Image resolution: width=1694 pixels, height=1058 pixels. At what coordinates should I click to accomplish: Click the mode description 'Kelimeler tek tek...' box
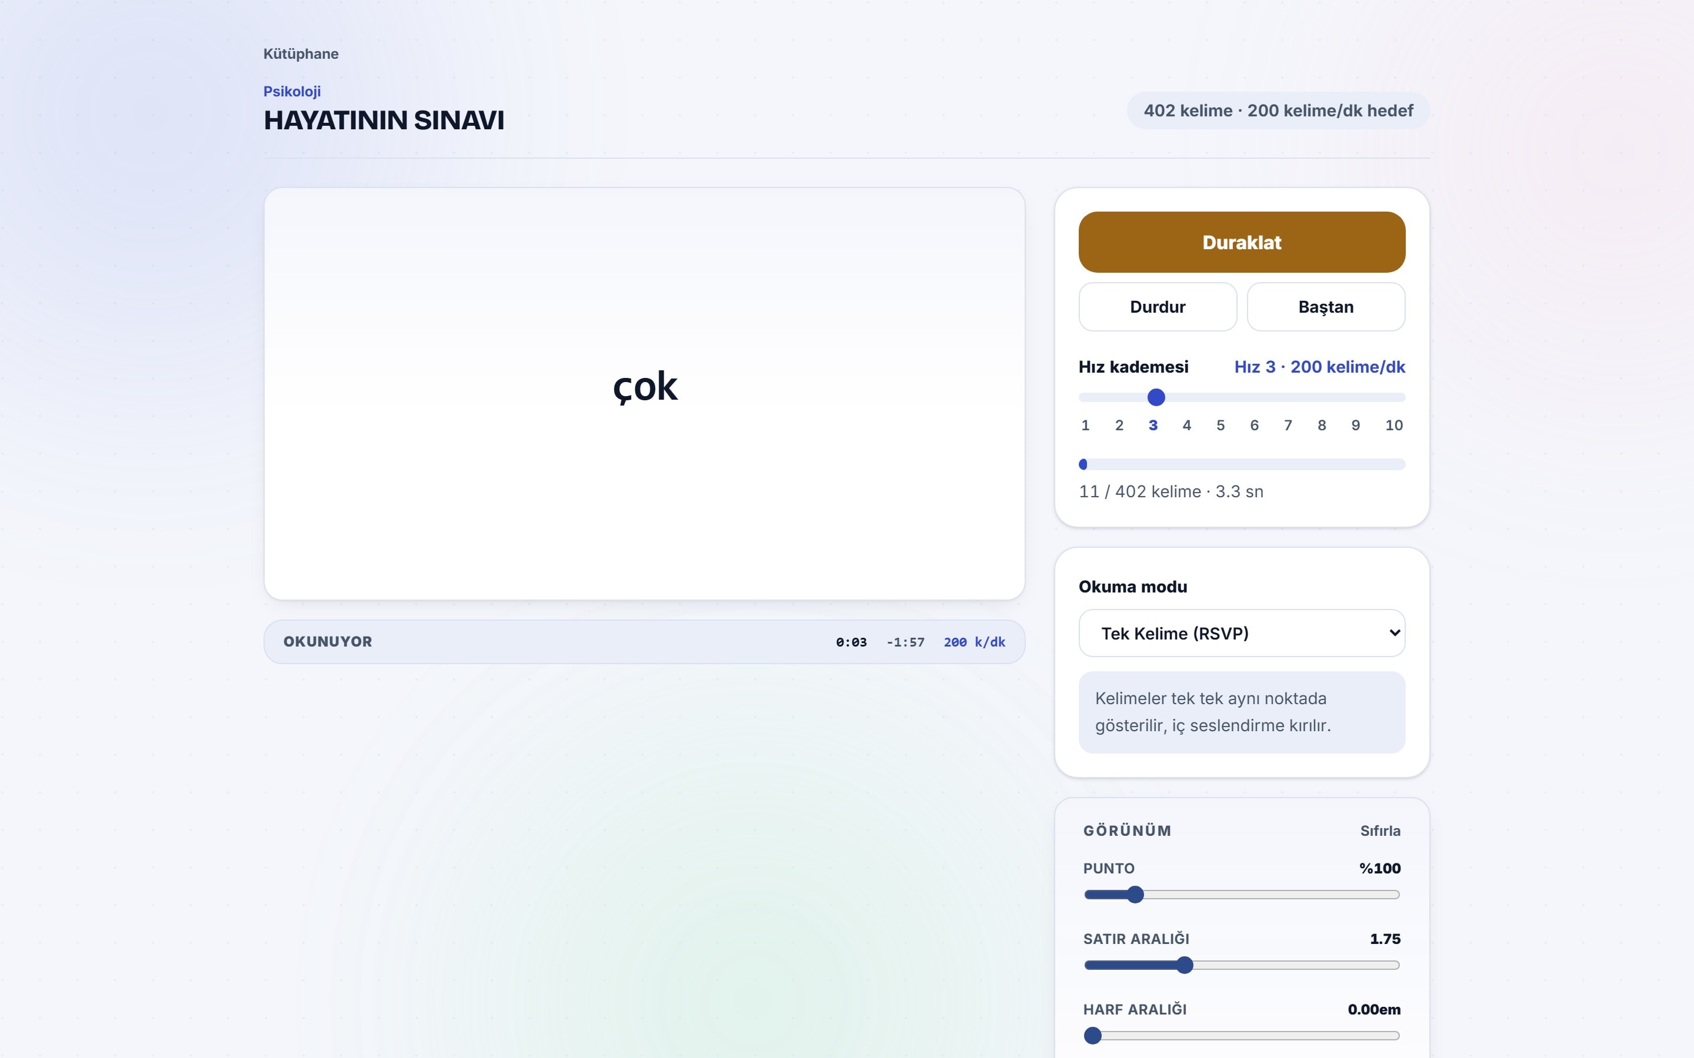(x=1242, y=712)
